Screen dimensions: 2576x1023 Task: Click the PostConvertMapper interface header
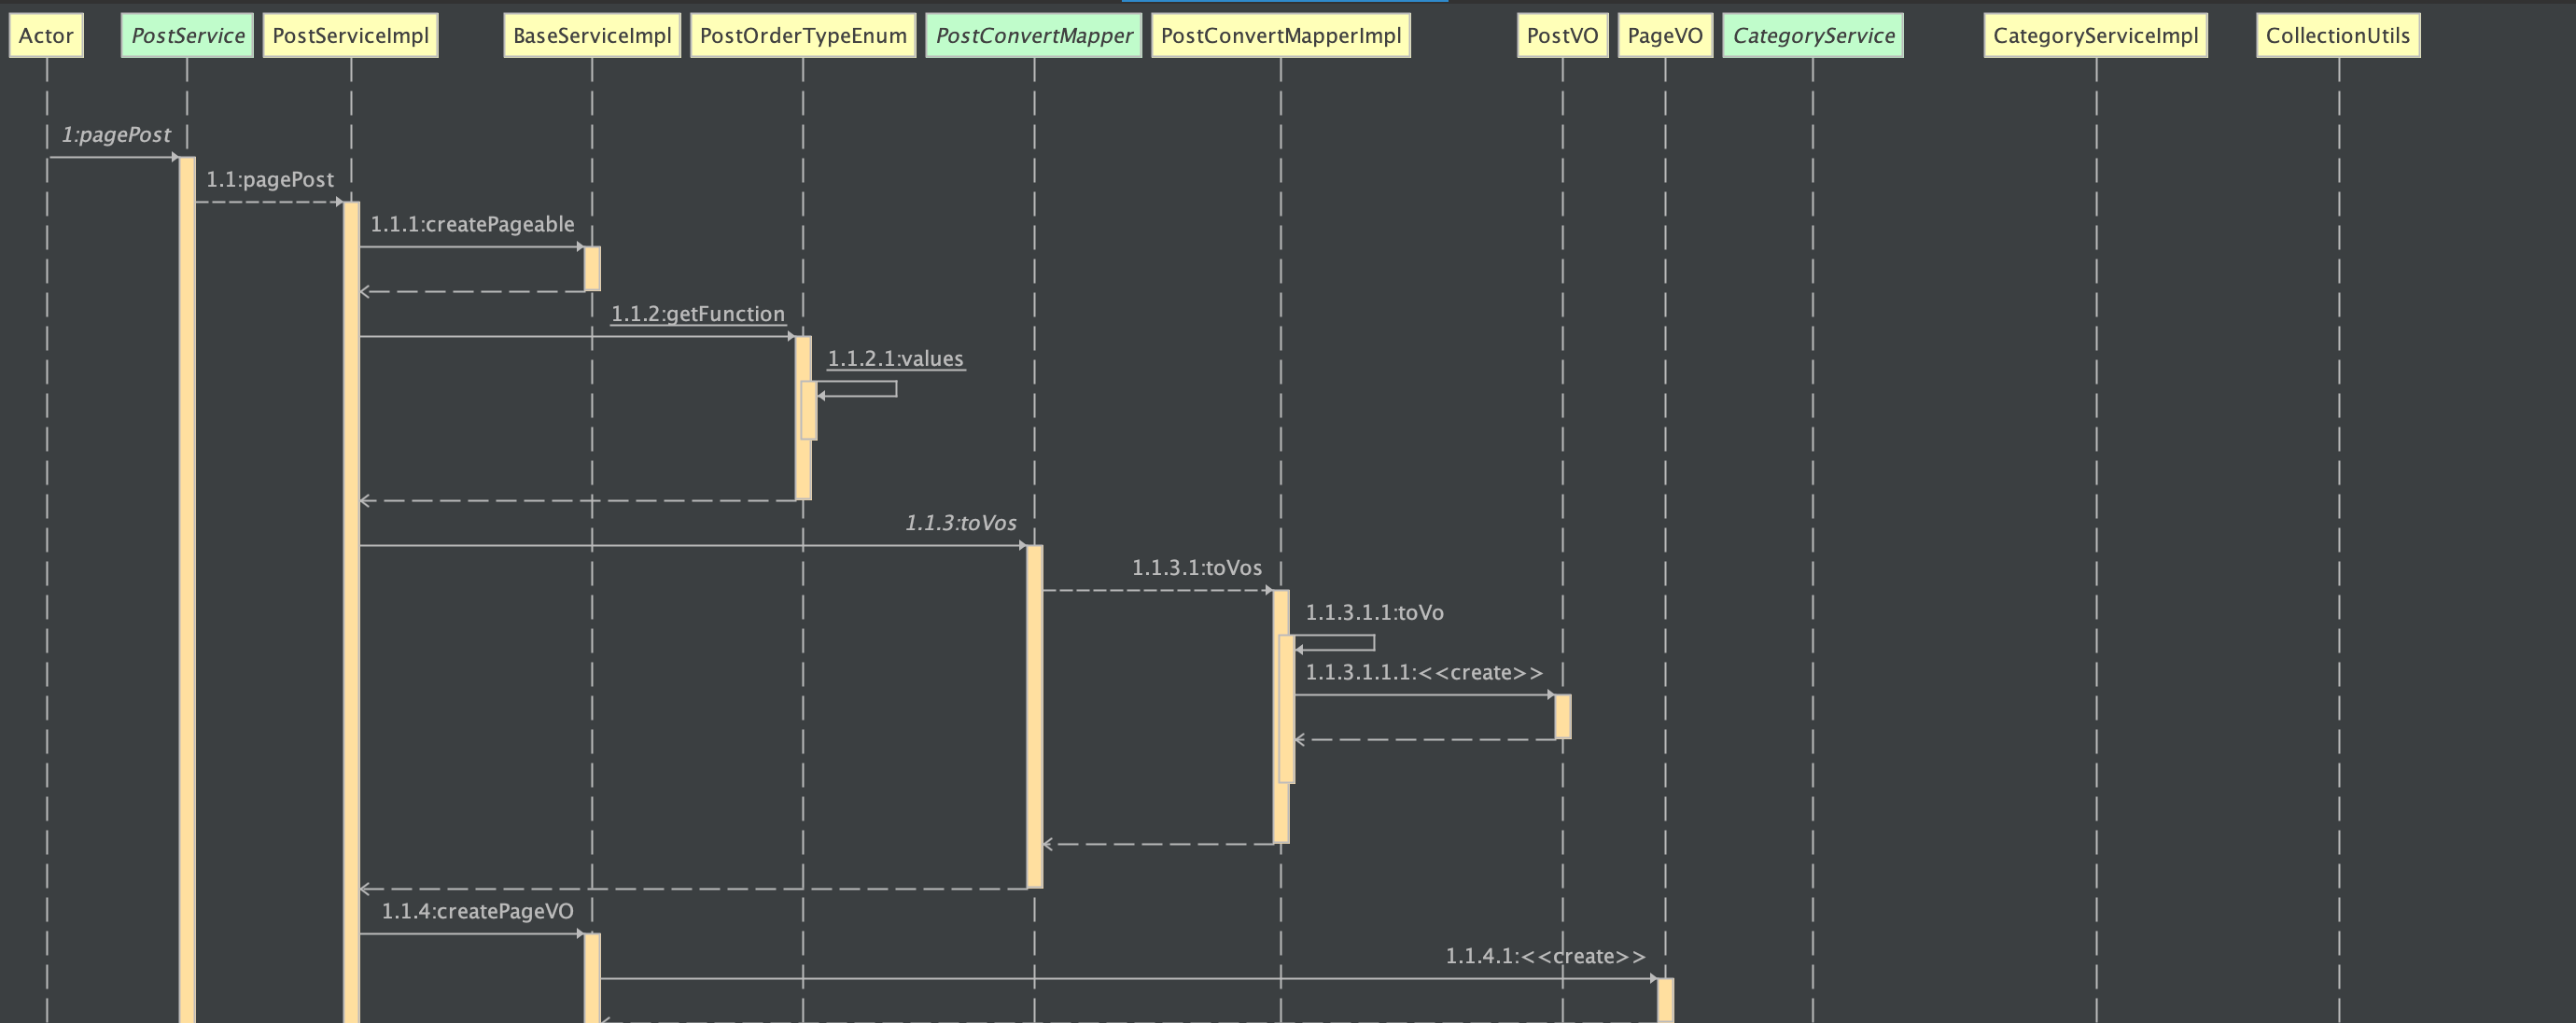coord(1034,36)
